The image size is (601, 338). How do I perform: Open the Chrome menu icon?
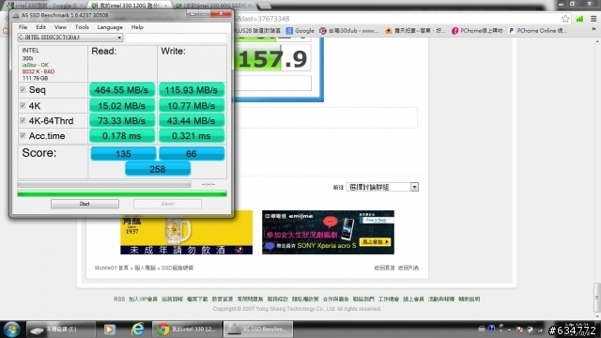[x=593, y=19]
